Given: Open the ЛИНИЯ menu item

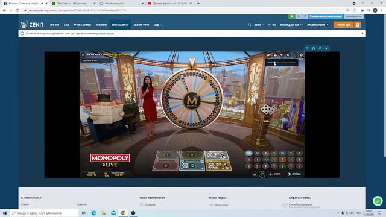Looking at the screenshot, I should [x=54, y=25].
